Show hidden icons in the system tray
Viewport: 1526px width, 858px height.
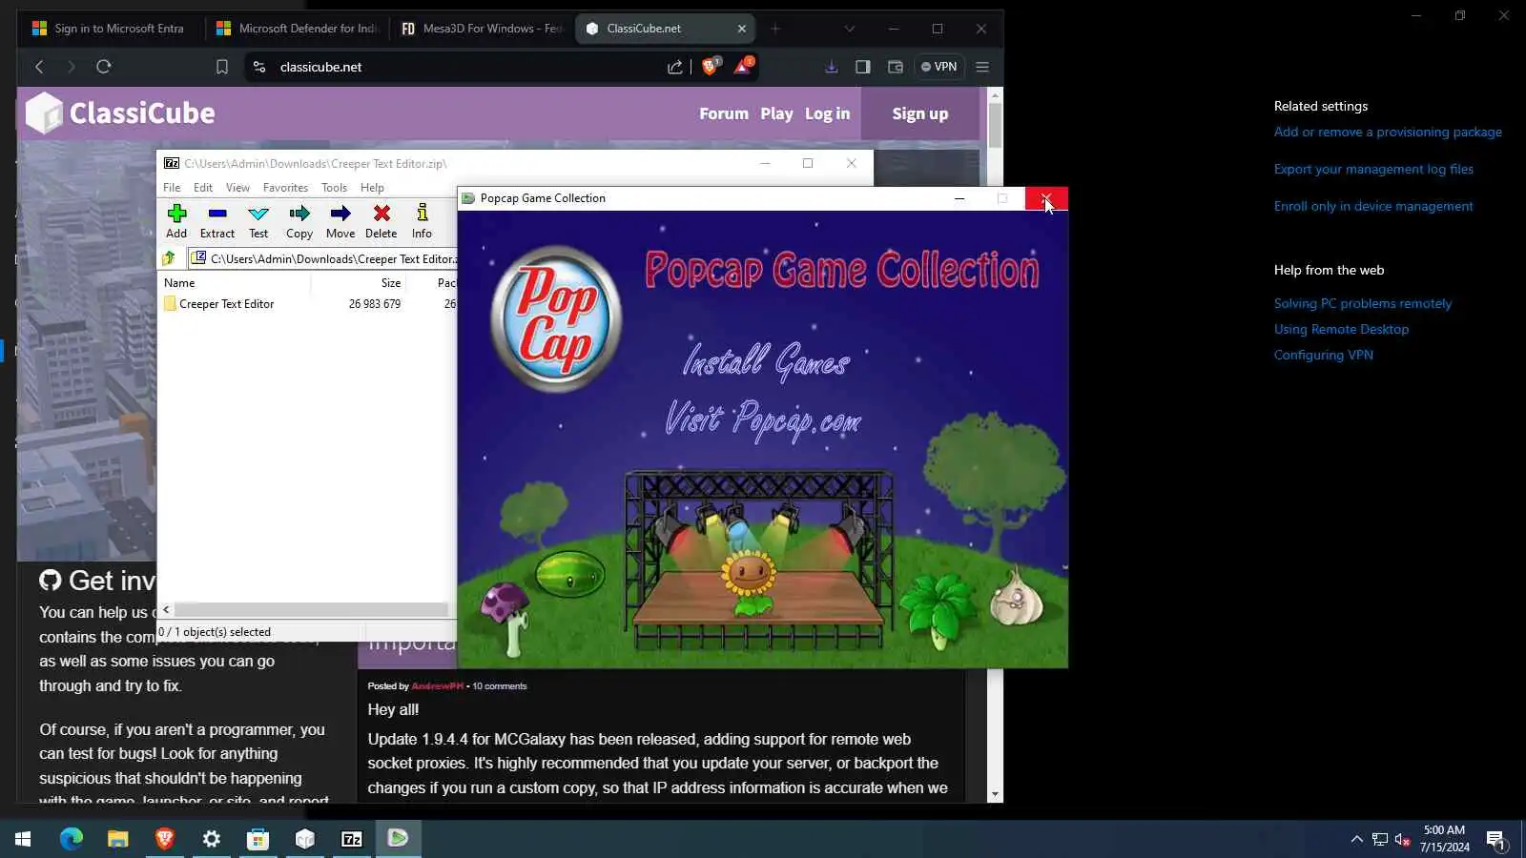click(1356, 840)
